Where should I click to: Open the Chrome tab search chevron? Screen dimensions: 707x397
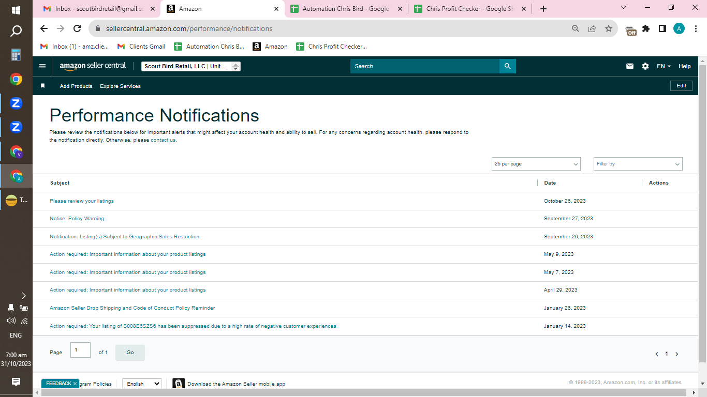coord(624,8)
